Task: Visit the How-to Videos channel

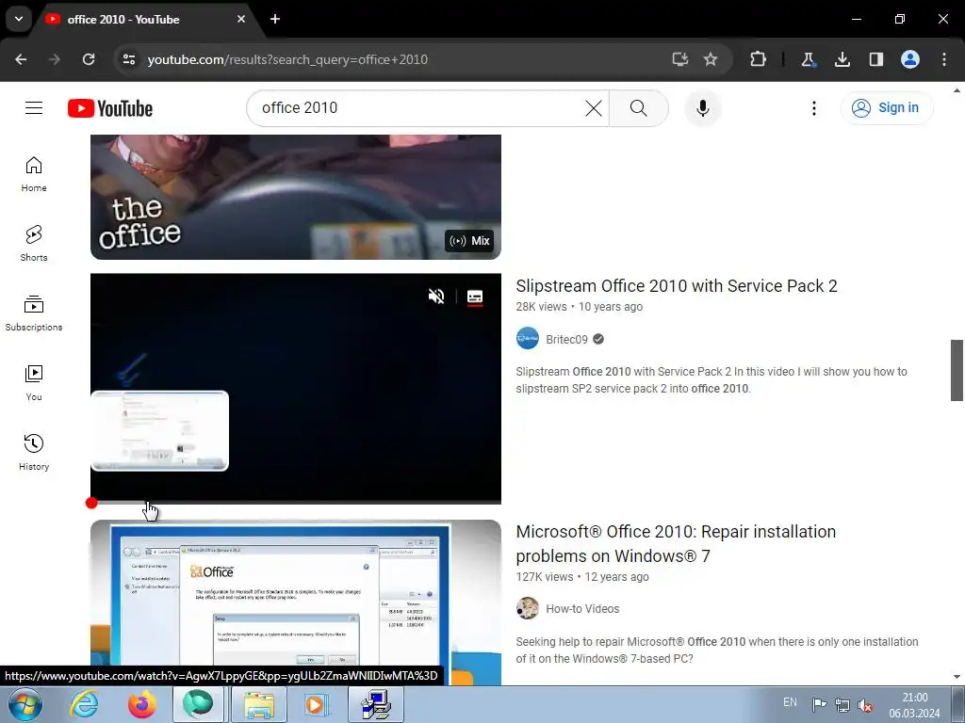Action: (582, 609)
